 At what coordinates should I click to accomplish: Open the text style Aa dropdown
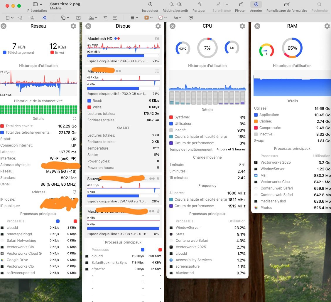(x=178, y=18)
